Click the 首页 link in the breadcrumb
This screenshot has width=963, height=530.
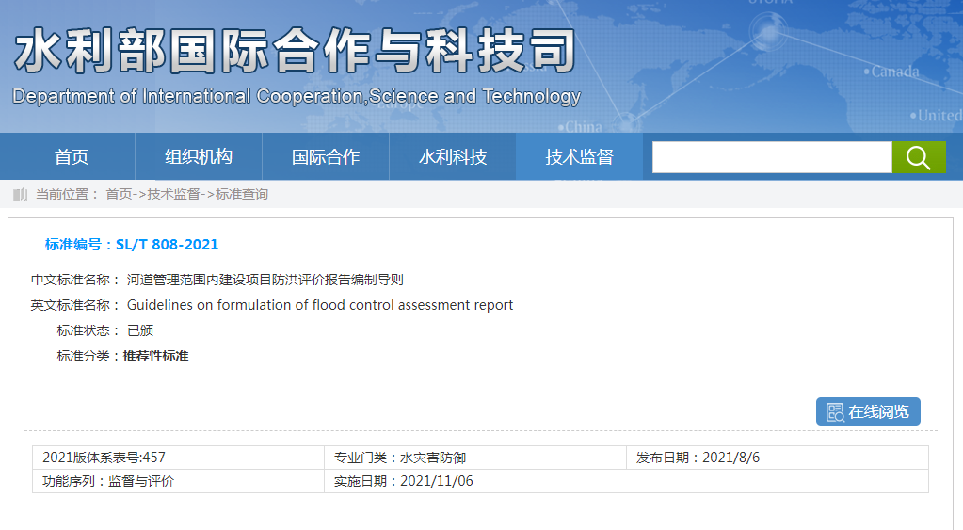(x=119, y=194)
